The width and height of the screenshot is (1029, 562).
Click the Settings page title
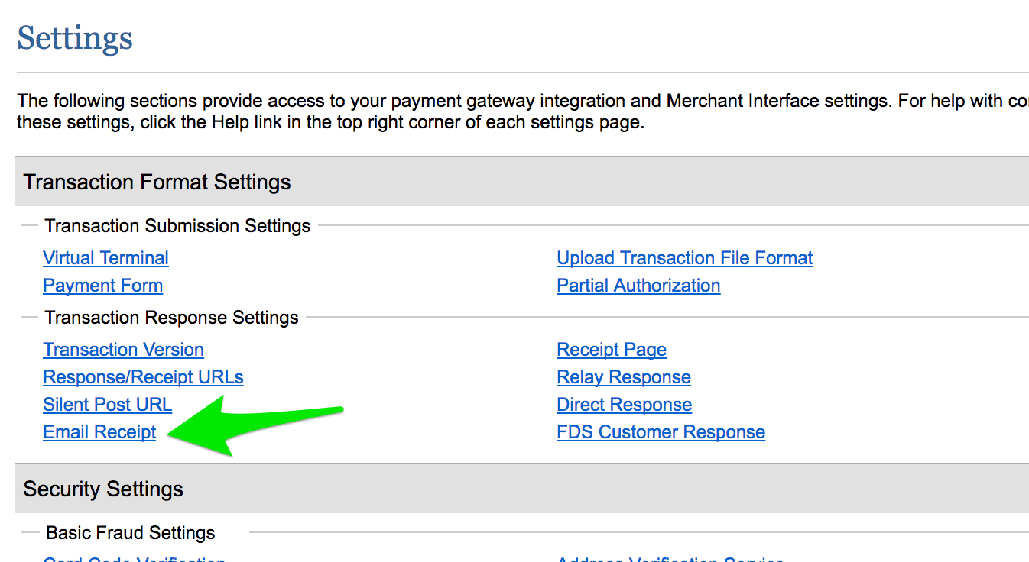tap(74, 38)
